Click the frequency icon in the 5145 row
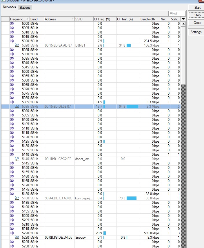The height and width of the screenshot is (248, 204). pos(12,163)
